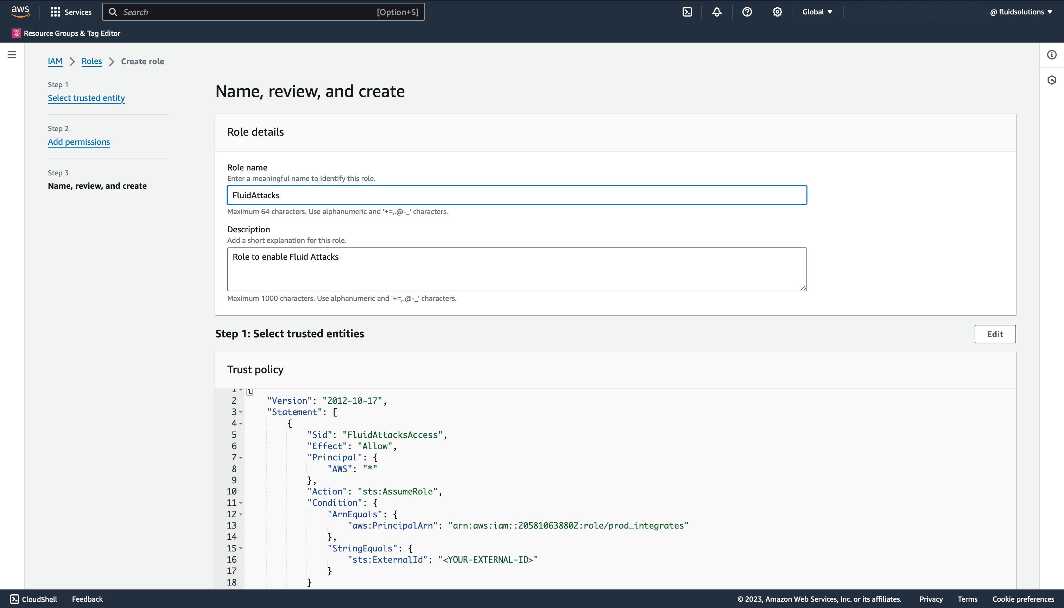Image resolution: width=1064 pixels, height=608 pixels.
Task: Expand the Global region dropdown
Action: (x=817, y=12)
